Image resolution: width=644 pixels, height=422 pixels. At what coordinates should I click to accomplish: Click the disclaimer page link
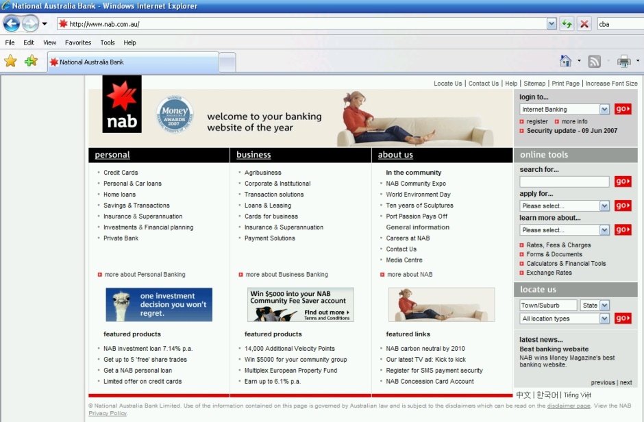point(569,406)
